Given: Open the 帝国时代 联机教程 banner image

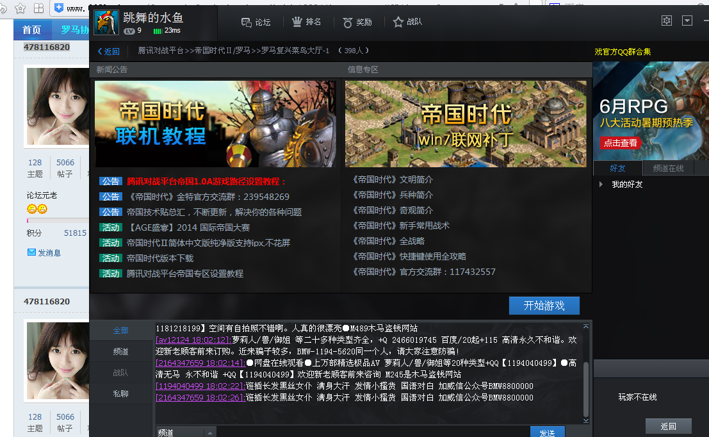Looking at the screenshot, I should click(x=215, y=124).
